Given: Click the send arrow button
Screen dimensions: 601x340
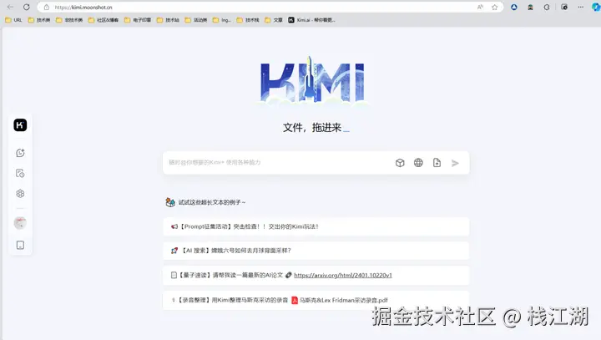Looking at the screenshot, I should [x=455, y=163].
